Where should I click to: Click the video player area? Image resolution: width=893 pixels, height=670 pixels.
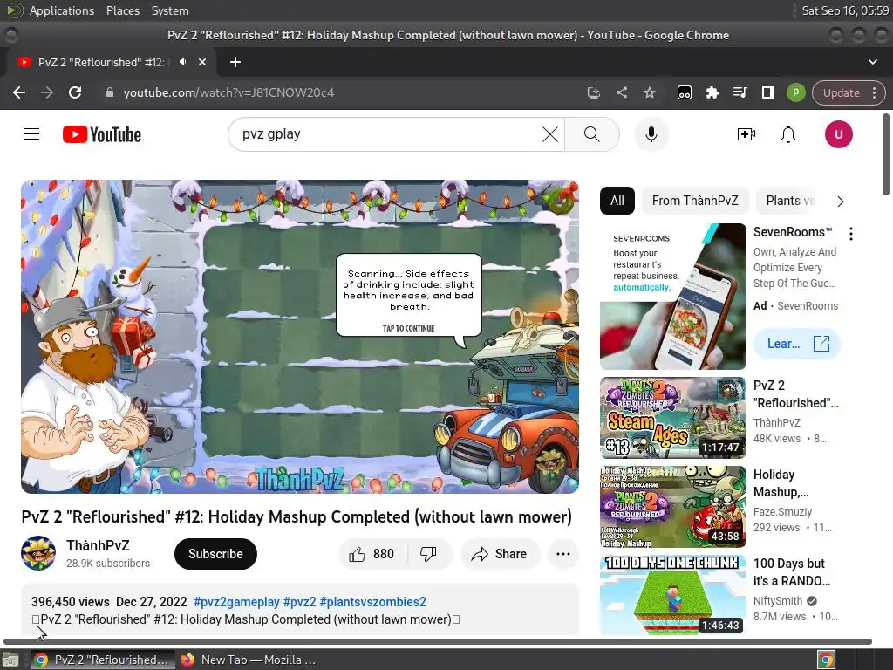[300, 337]
